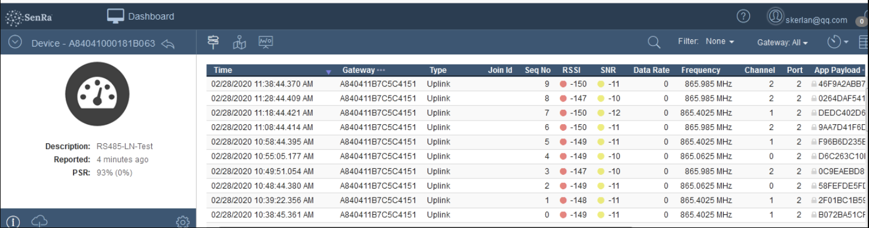The image size is (869, 228).
Task: Click device title A84041000181B063
Action: 112,44
